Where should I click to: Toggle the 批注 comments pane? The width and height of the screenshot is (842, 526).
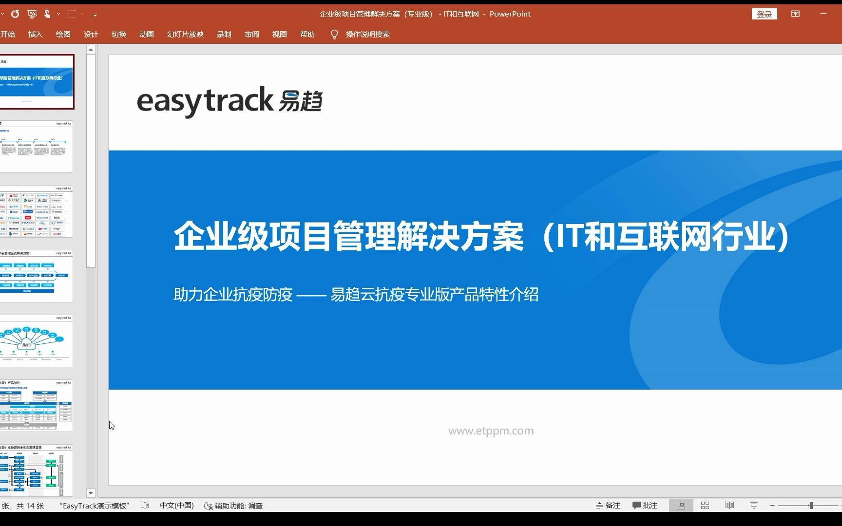[x=645, y=506]
